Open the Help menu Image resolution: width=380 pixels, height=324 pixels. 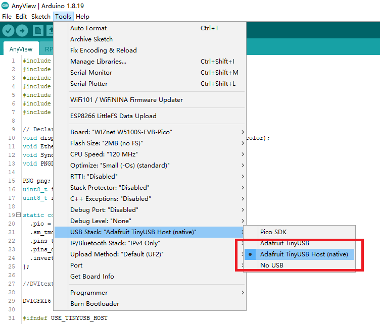coord(83,17)
